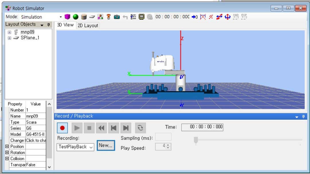This screenshot has width=310, height=174.
Task: Add a plane object from toolbar
Action: coord(92,17)
